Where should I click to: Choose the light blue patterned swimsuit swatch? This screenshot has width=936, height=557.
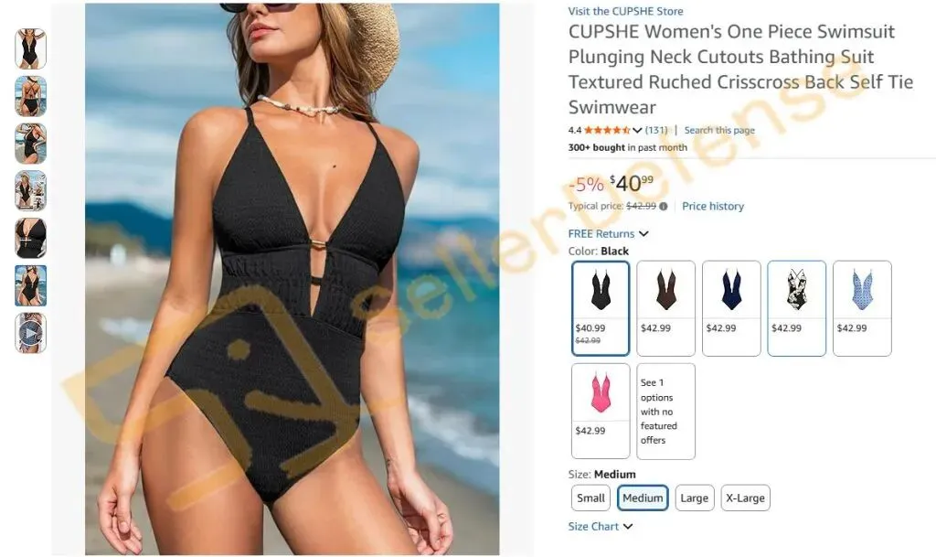[862, 308]
